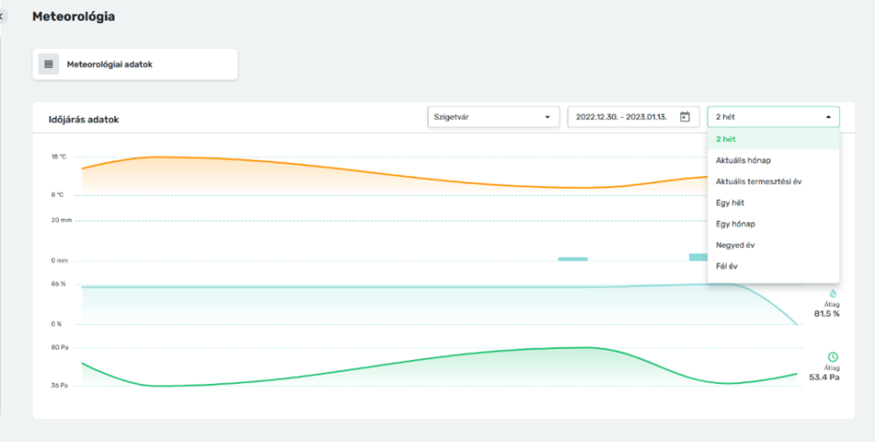The image size is (875, 442).
Task: Click the list icon beside Meteorológiai adatok
Action: pyautogui.click(x=49, y=64)
